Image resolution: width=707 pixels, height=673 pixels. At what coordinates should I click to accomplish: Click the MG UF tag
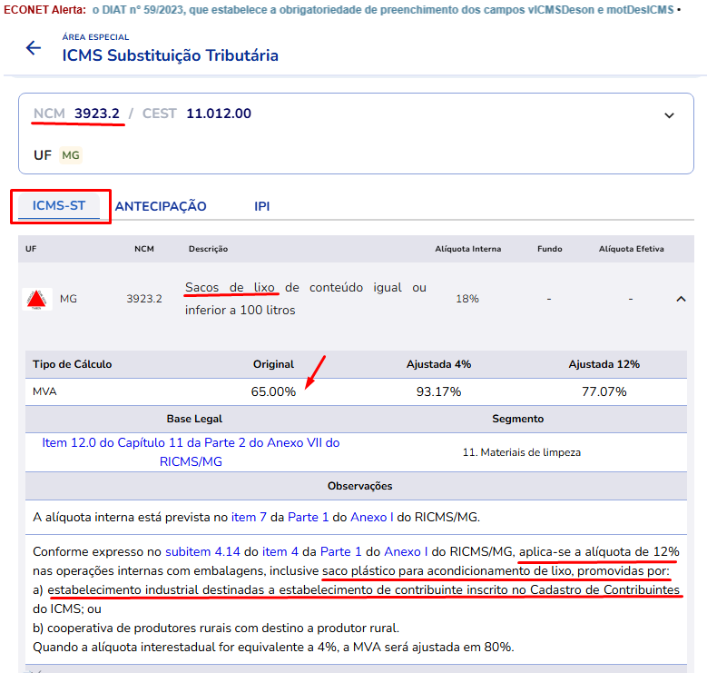(71, 155)
